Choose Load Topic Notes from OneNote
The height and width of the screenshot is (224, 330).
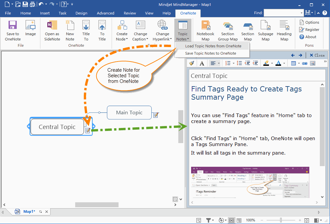pyautogui.click(x=212, y=46)
